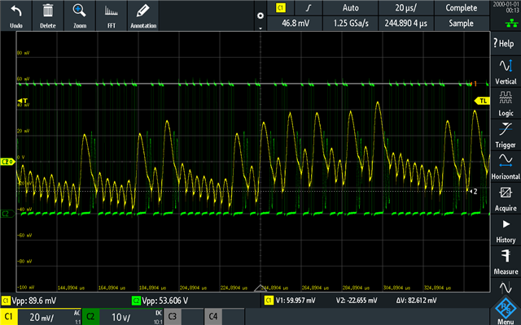Enable channel C3
The height and width of the screenshot is (325, 521).
point(172,317)
